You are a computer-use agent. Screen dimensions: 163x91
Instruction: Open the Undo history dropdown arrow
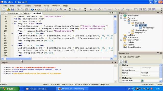[x=35, y=10]
